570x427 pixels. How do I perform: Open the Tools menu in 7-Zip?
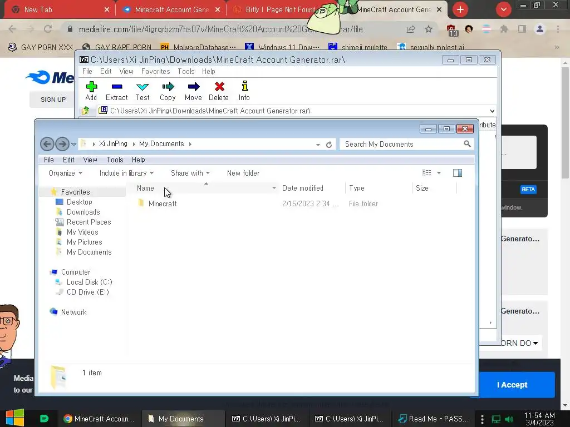click(186, 72)
